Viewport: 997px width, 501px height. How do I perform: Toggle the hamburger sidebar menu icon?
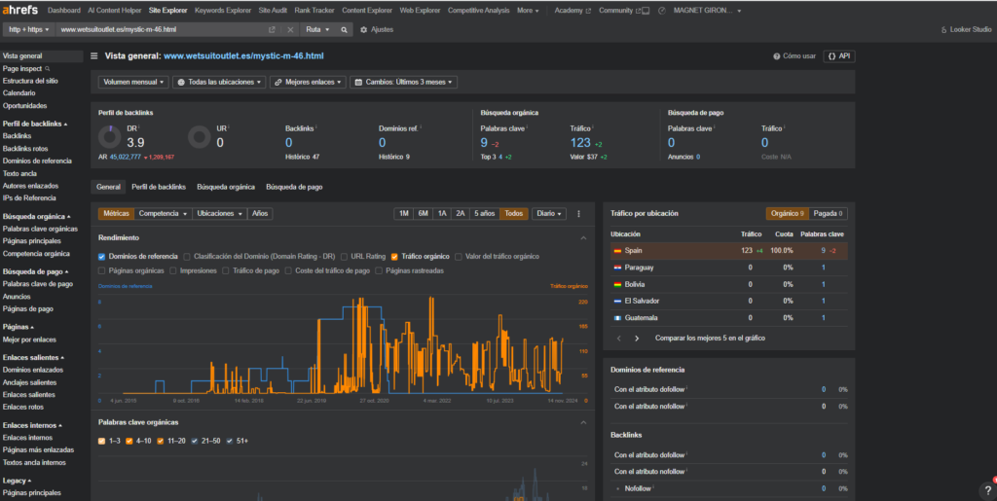[x=93, y=57]
